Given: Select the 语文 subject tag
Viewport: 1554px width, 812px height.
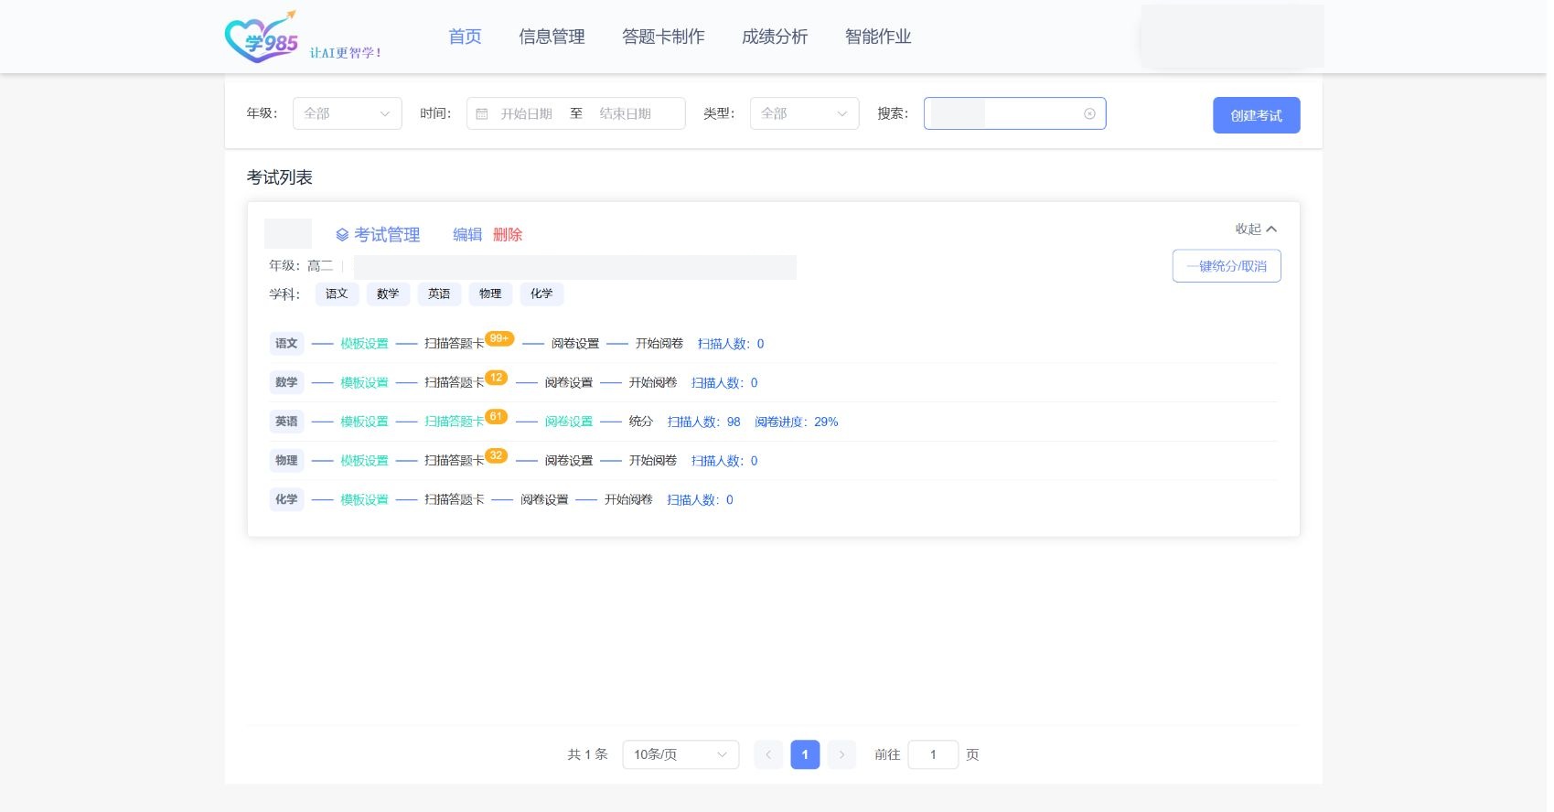Looking at the screenshot, I should point(337,294).
